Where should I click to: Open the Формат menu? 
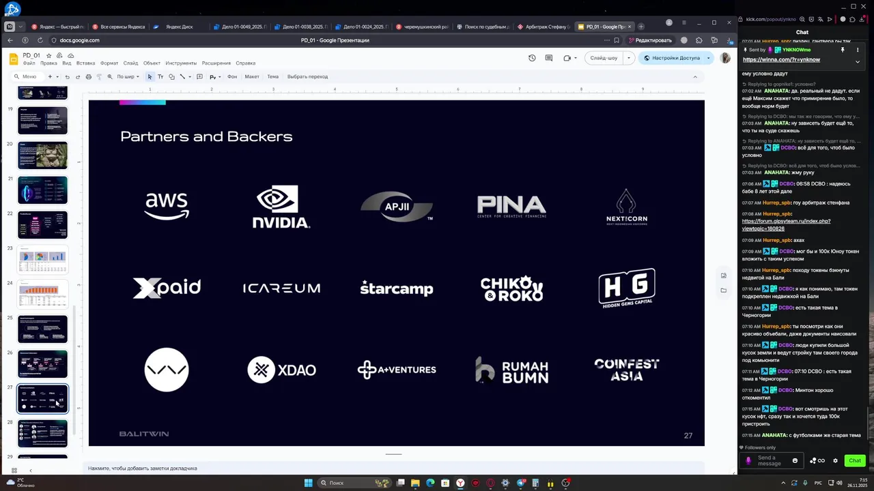pyautogui.click(x=109, y=63)
